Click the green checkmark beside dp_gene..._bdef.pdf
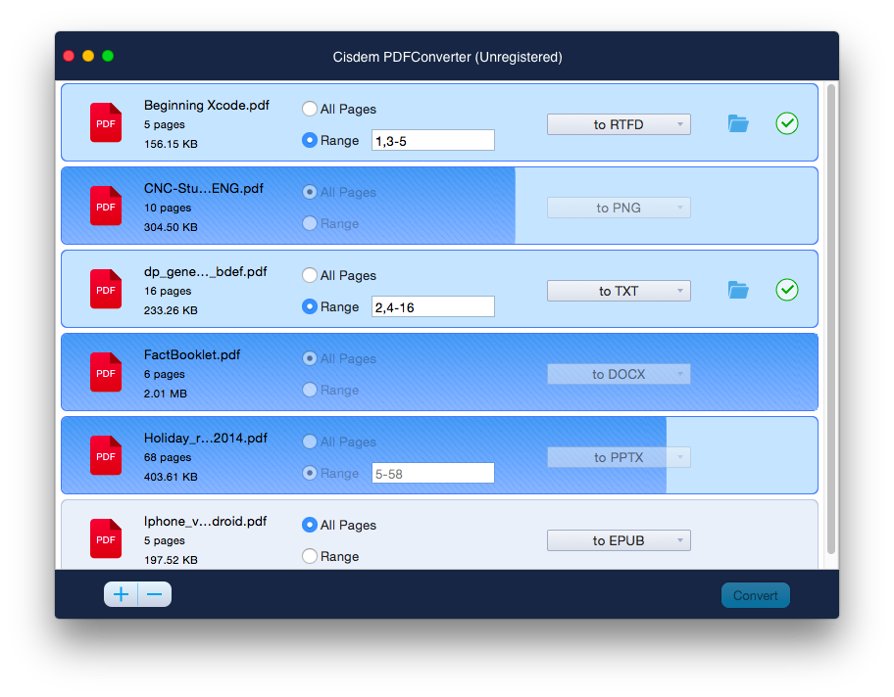The width and height of the screenshot is (894, 697). [787, 290]
